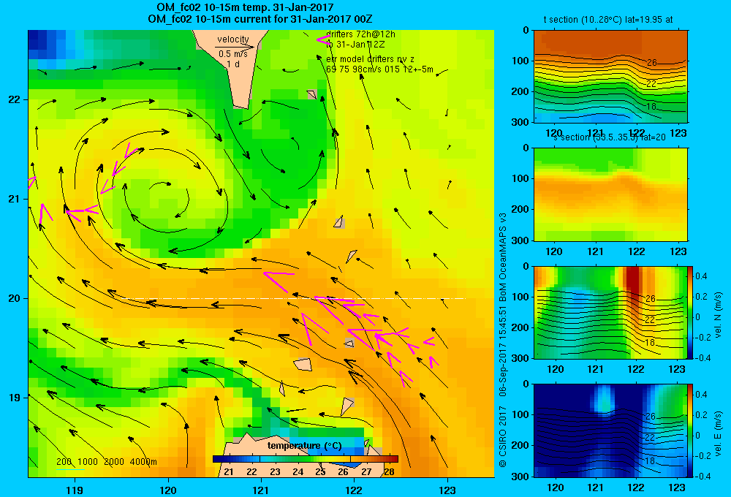This screenshot has height=497, width=731.
Task: Click the '200 1000 2000 4000m' depth legend
Action: pos(107,462)
